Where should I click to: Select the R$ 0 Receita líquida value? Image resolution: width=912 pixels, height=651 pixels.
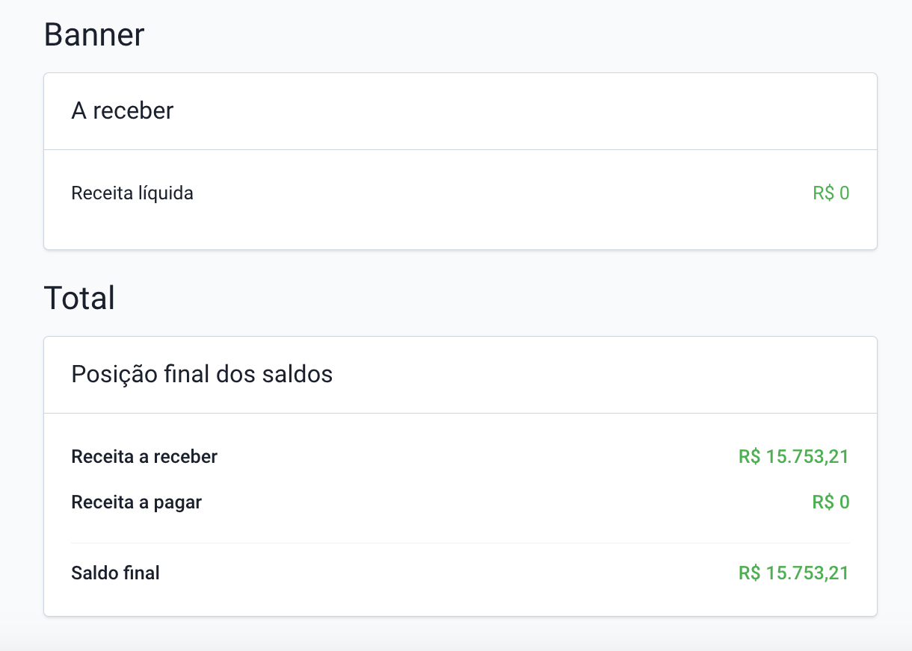(x=831, y=193)
